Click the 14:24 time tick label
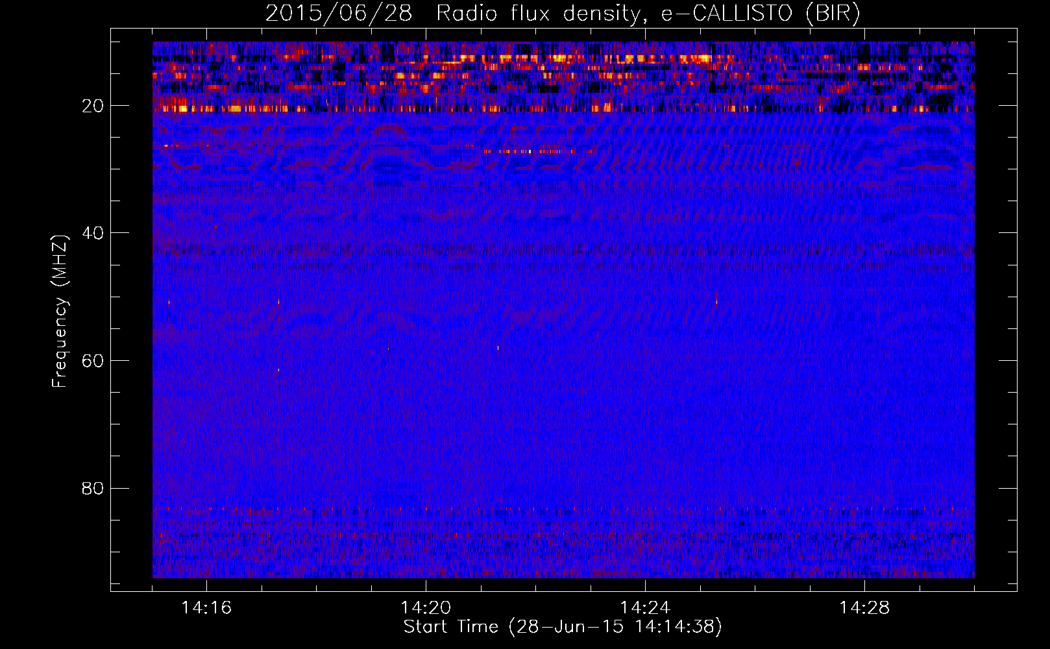 [x=645, y=608]
